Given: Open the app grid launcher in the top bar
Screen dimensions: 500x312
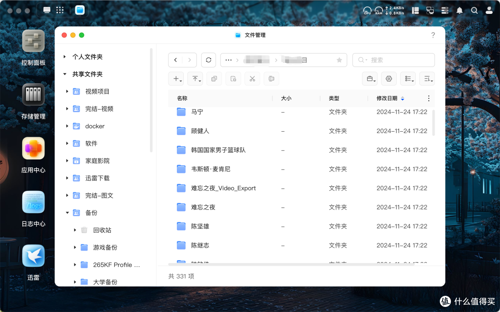Looking at the screenshot, I should [x=60, y=10].
